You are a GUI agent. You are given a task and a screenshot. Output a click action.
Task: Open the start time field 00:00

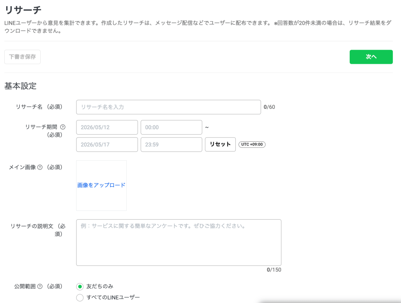click(x=172, y=127)
